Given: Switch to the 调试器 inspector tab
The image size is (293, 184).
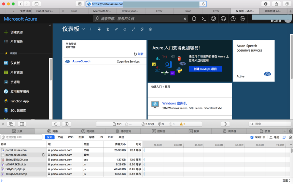Looking at the screenshot, I should [229, 131].
